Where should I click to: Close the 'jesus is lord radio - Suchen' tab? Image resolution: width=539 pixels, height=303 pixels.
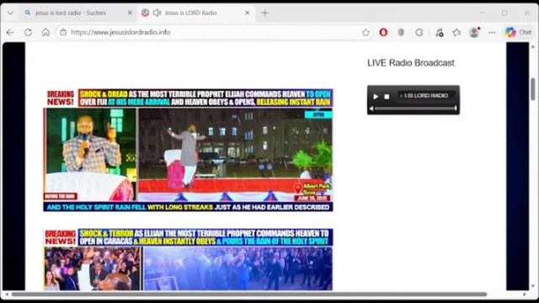(130, 13)
